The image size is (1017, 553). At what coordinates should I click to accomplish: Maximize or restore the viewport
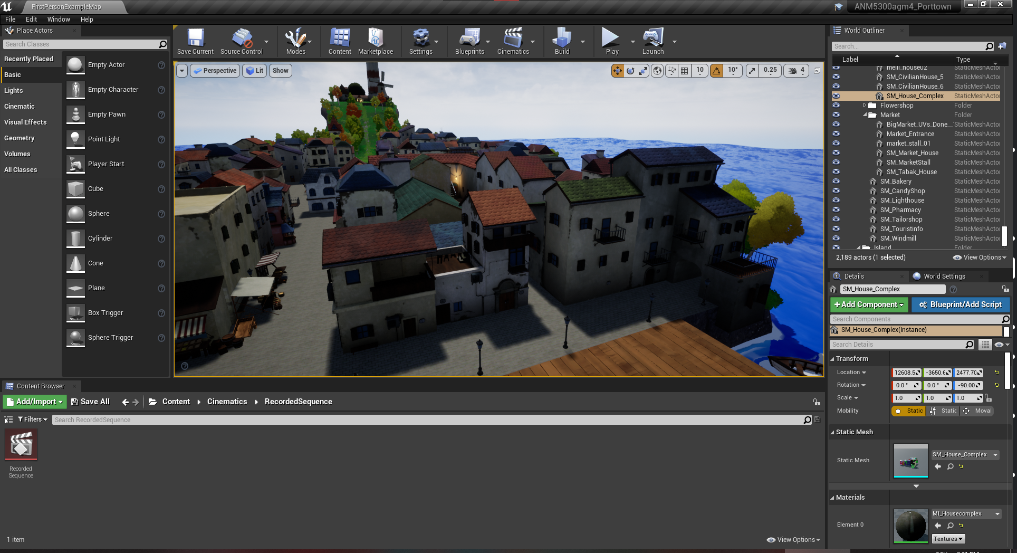[817, 71]
